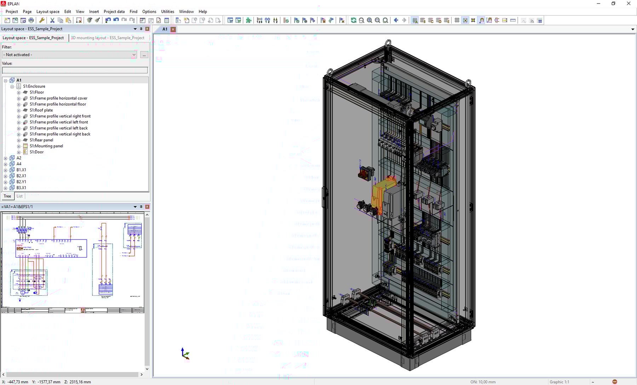The image size is (637, 385).
Task: Open the Filter dropdown in Layout space panel
Action: coord(133,55)
